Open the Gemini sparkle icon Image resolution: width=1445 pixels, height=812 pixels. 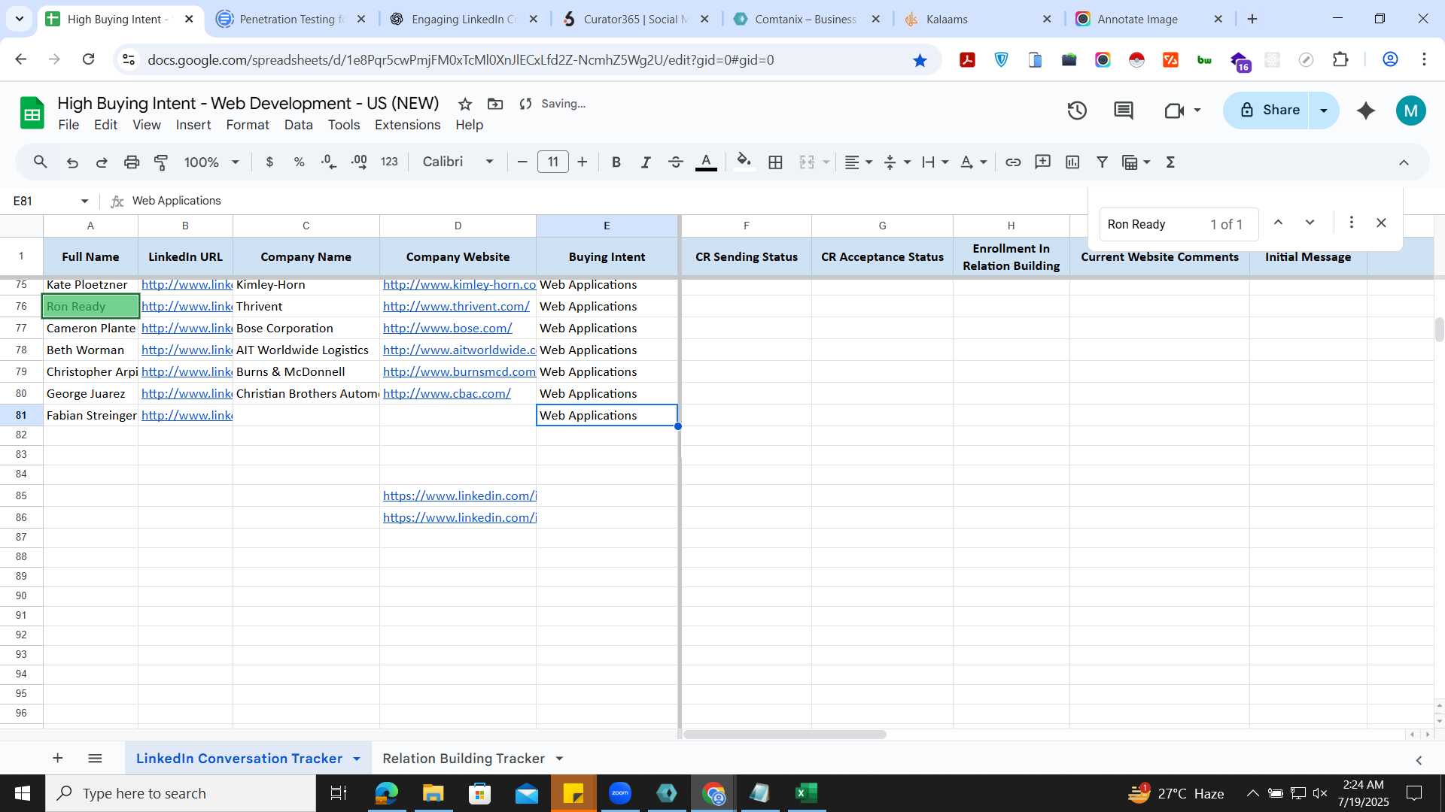click(1366, 111)
